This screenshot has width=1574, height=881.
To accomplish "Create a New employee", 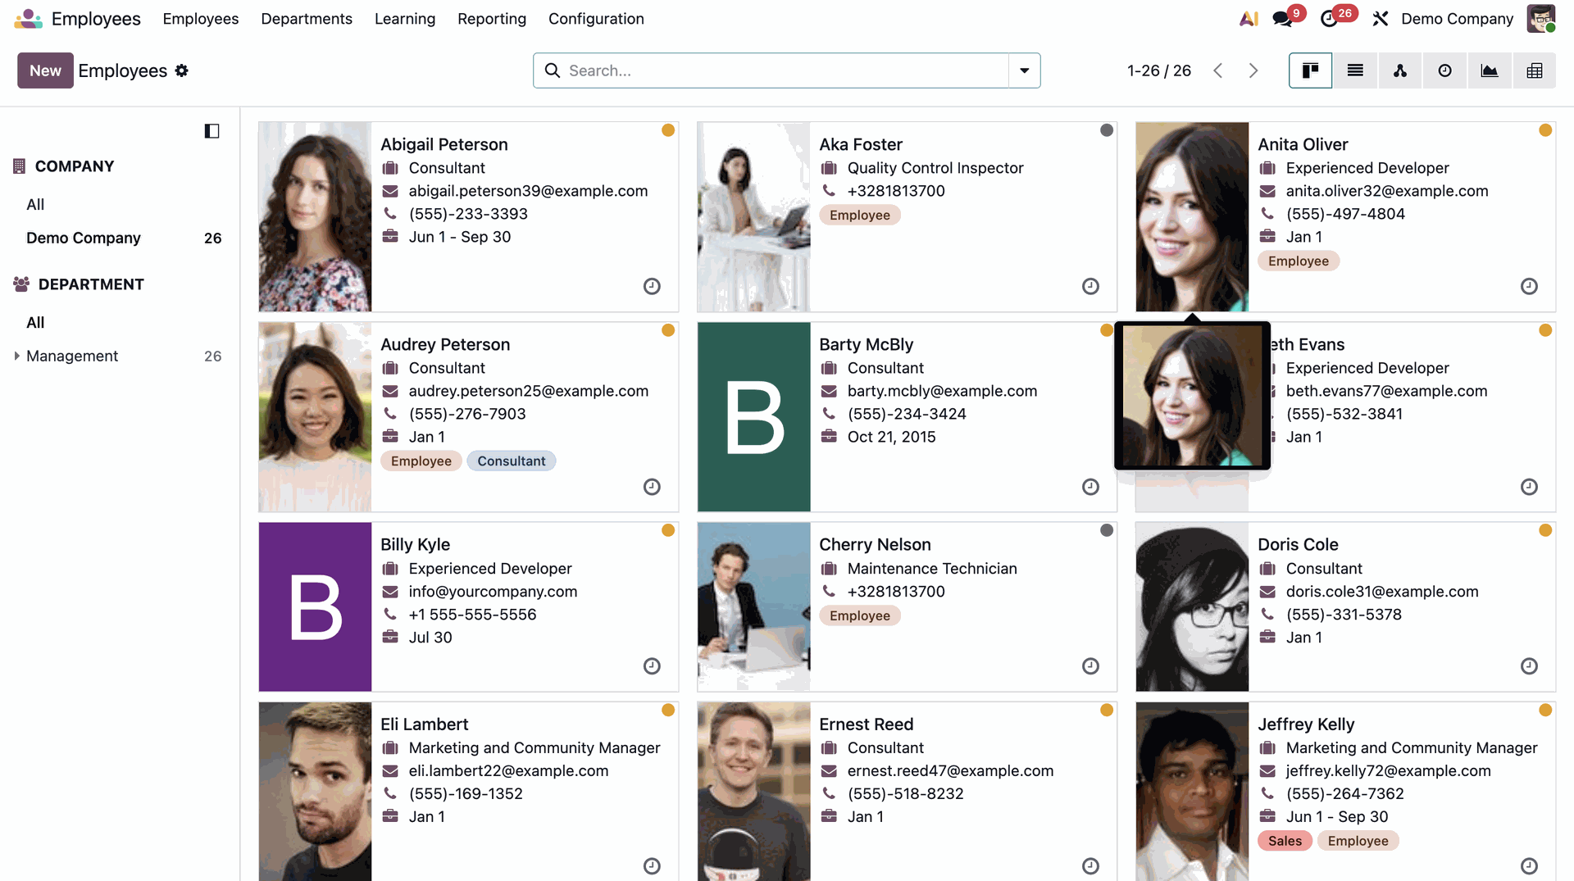I will 45,70.
